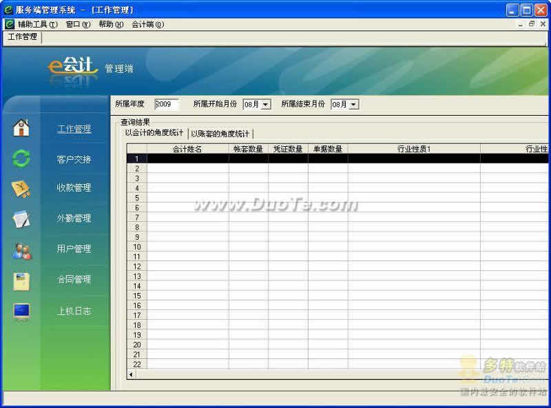Click the 单据数量 column header
551x408 pixels.
pyautogui.click(x=328, y=149)
